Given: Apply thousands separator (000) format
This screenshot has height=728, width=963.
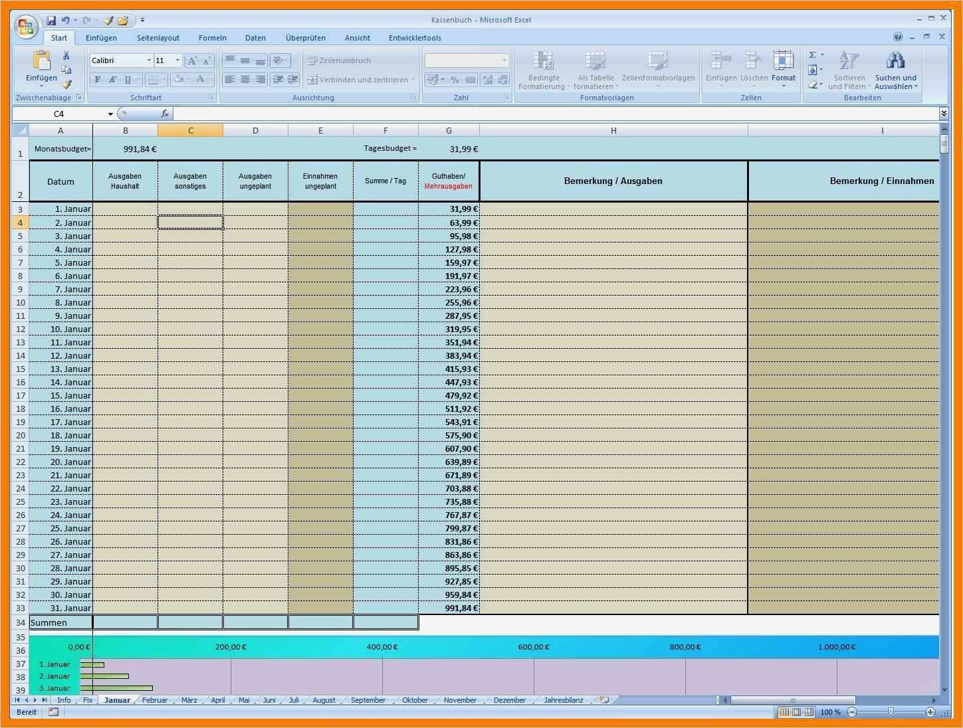Looking at the screenshot, I should point(470,80).
